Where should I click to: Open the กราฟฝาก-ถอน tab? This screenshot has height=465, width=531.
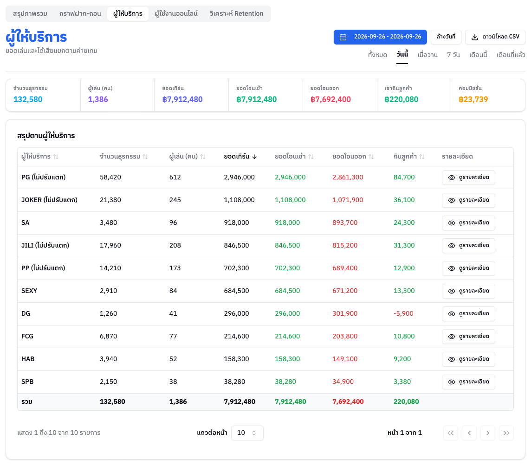tap(80, 14)
